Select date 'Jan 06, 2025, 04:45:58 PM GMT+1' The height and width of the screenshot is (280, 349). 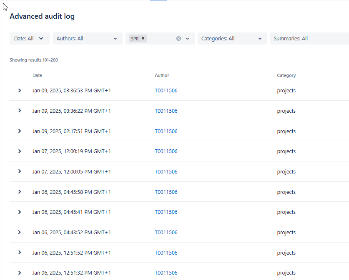click(x=71, y=192)
